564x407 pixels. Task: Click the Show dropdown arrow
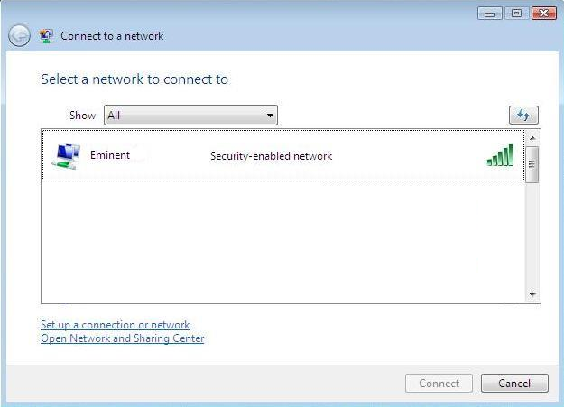(270, 116)
